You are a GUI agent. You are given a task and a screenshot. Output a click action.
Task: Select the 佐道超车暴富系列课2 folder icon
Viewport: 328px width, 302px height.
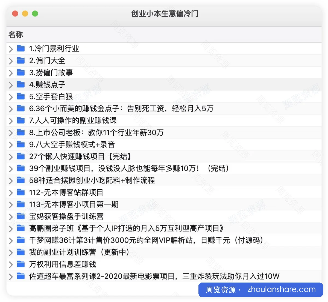coord(21,276)
